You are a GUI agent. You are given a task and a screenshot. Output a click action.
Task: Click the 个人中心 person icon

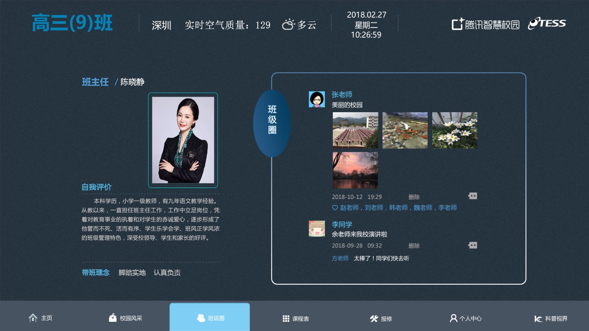(454, 318)
